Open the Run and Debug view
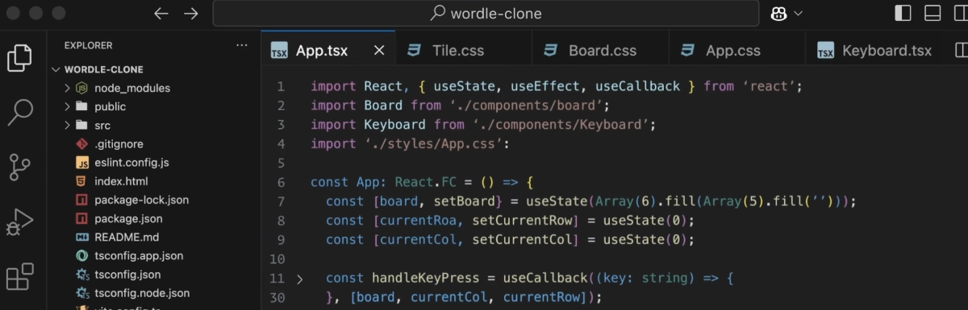The image size is (968, 310). click(19, 221)
